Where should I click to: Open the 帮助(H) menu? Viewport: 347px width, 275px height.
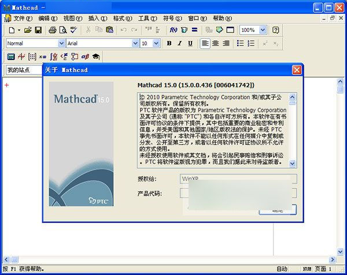click(x=223, y=18)
